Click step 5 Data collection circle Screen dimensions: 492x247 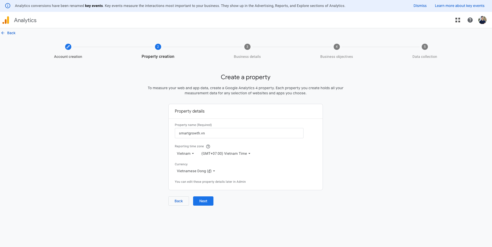point(425,47)
